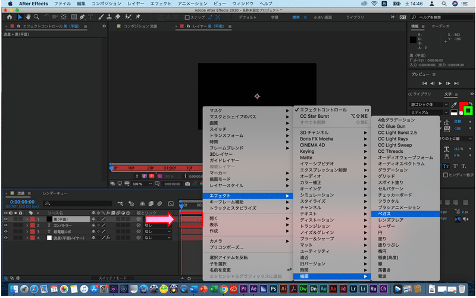The image size is (476, 298).
Task: Toggle the fx switch on layer 4
Action: (x=108, y=238)
